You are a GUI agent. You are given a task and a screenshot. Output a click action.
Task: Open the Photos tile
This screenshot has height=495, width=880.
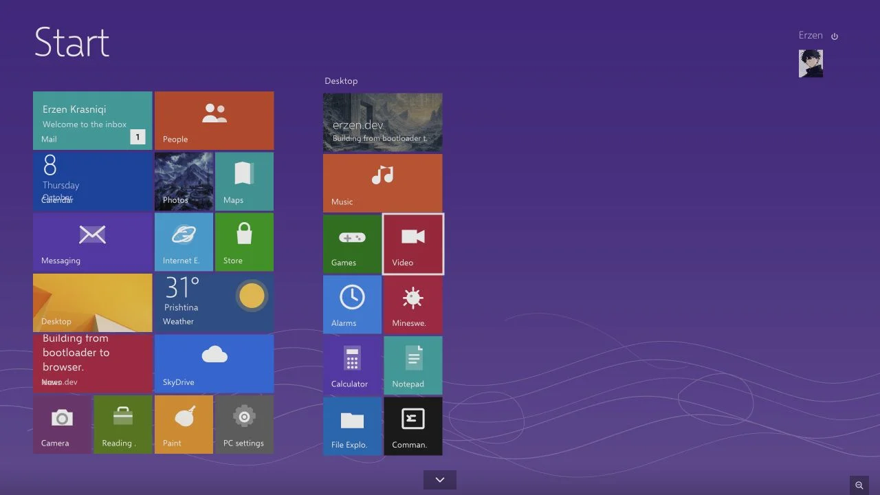[184, 181]
